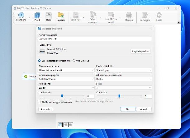Open the Dimensione pagina dropdown
Screen dimensions: 190x138
coord(66,79)
